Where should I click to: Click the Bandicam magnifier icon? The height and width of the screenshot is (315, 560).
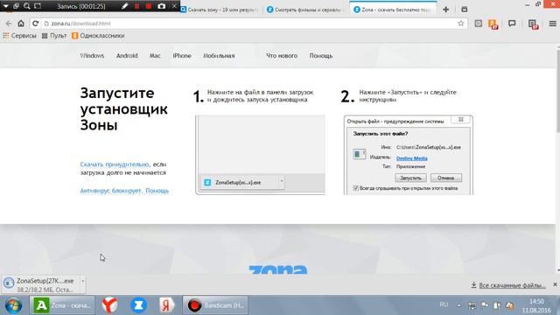coord(27,6)
